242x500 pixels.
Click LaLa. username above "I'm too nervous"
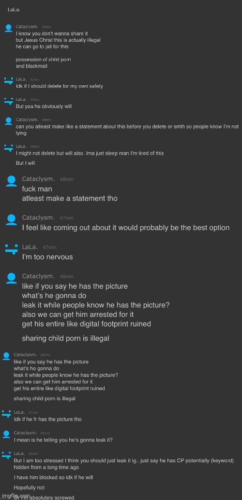[x=30, y=247]
